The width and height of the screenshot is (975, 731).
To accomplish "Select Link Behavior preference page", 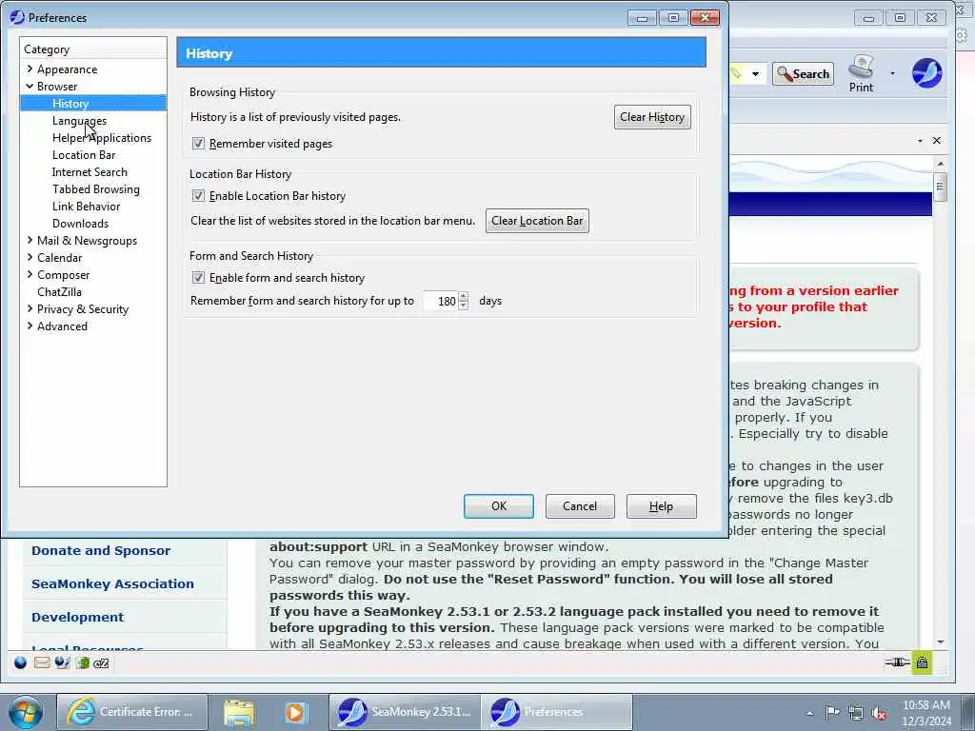I will [87, 207].
